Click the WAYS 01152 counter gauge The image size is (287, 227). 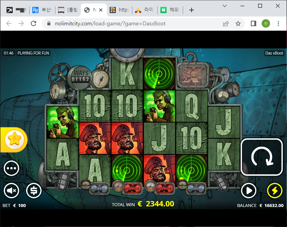(x=80, y=78)
